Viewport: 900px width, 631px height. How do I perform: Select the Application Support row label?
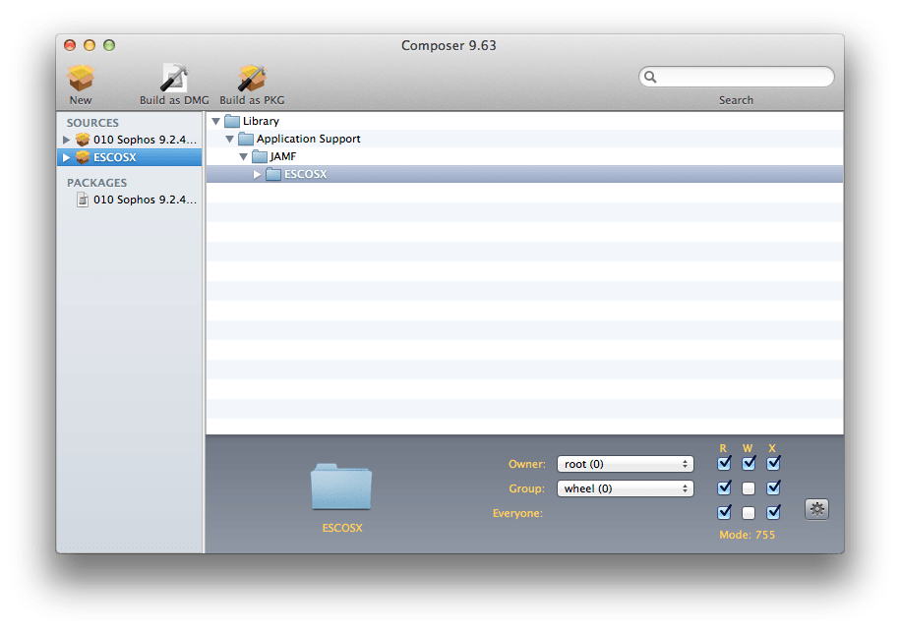coord(308,139)
